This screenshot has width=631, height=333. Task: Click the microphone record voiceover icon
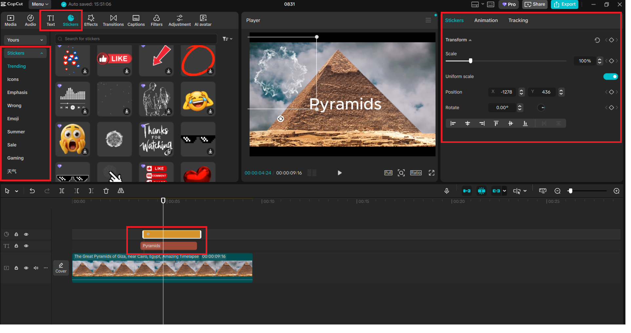(447, 191)
